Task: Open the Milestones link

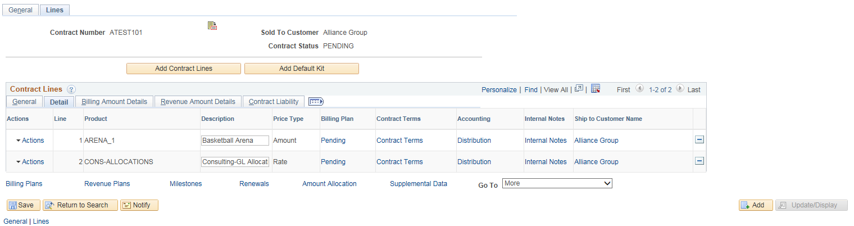Action: (x=185, y=184)
